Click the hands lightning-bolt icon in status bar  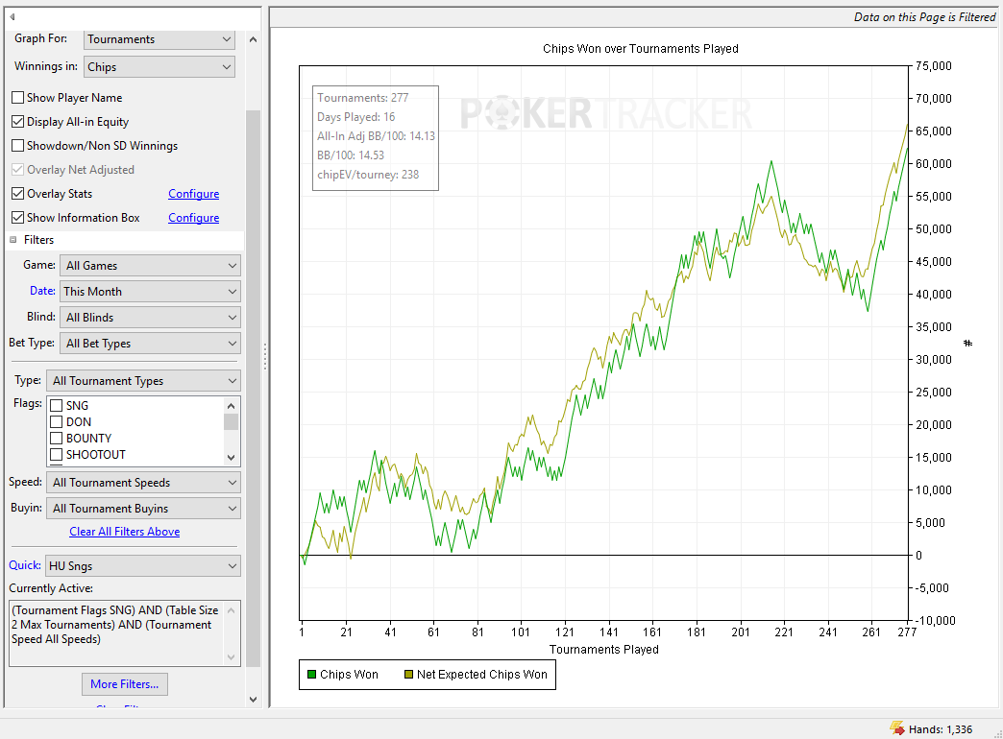point(896,728)
